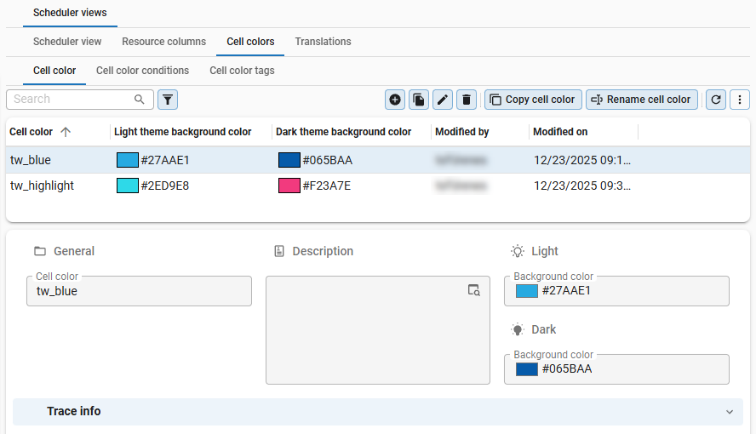This screenshot has height=434, width=756.
Task: Open the description expand editor icon
Action: click(x=474, y=290)
